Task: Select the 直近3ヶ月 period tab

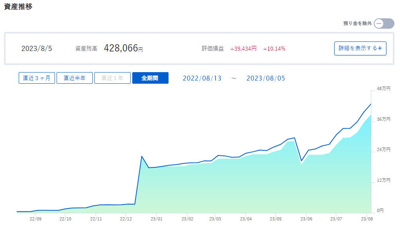Action: click(37, 78)
